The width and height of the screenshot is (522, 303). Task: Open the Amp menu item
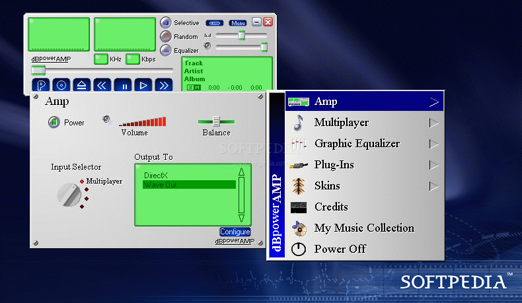365,102
